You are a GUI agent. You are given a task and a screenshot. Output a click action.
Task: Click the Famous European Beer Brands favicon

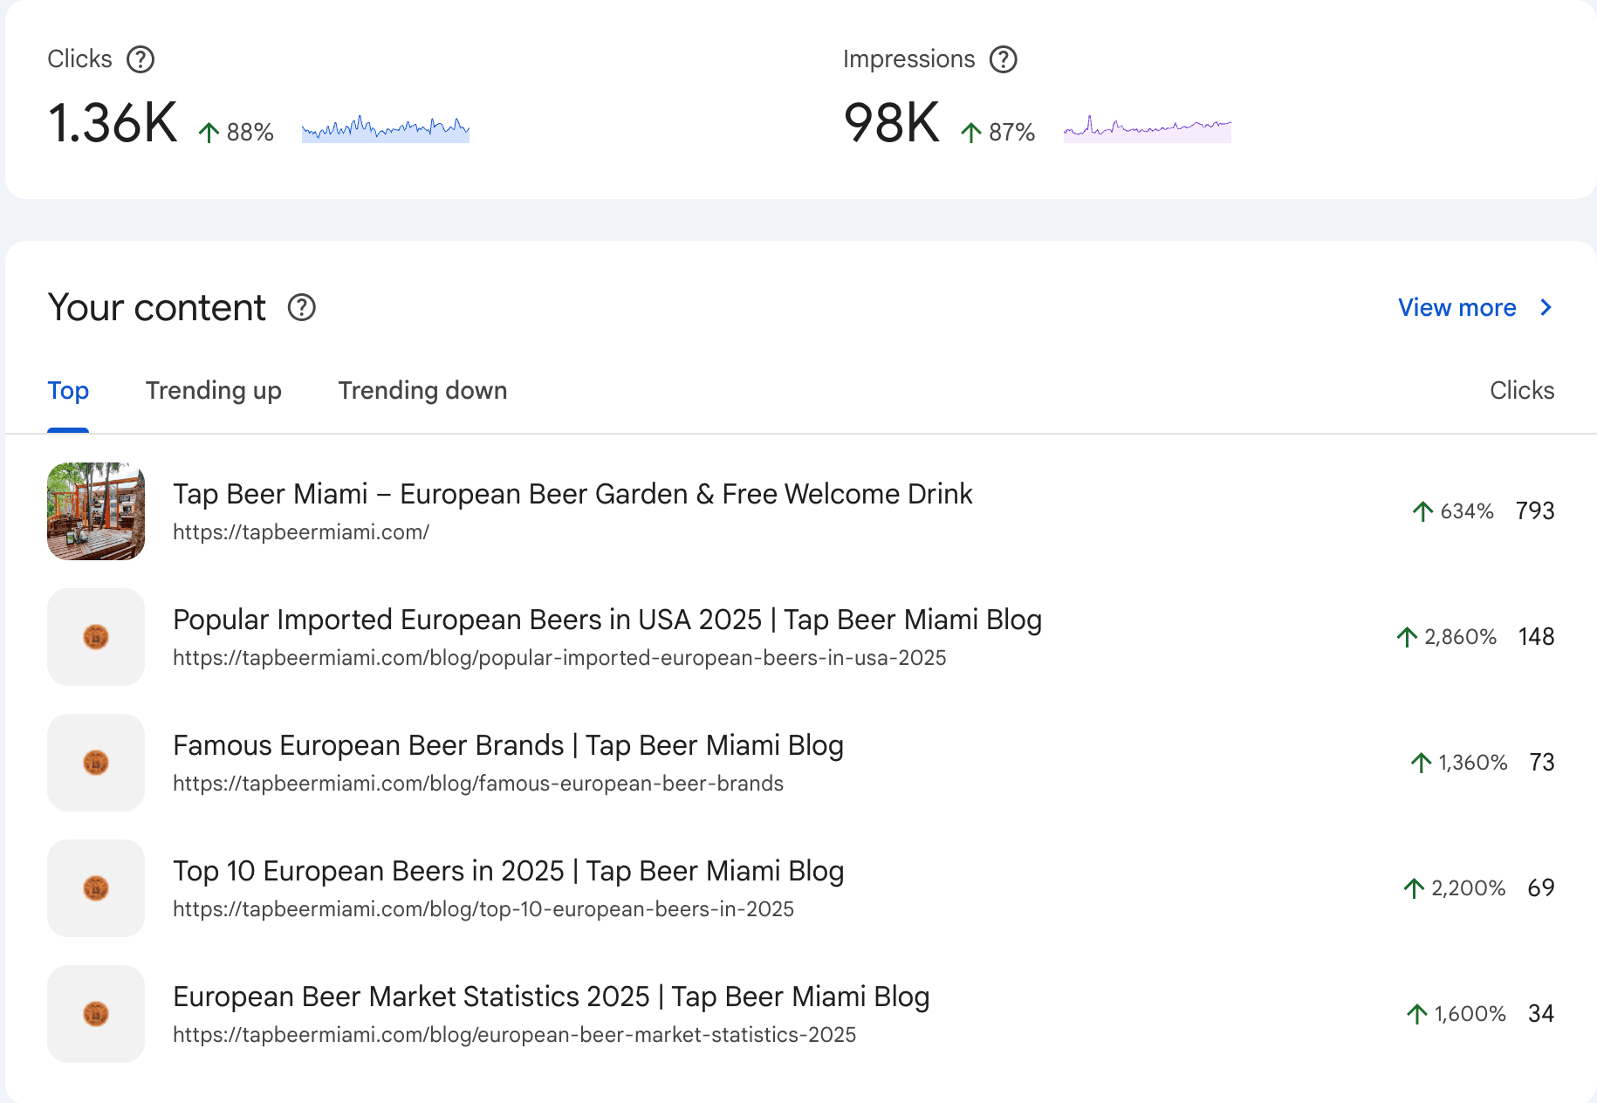(x=96, y=763)
